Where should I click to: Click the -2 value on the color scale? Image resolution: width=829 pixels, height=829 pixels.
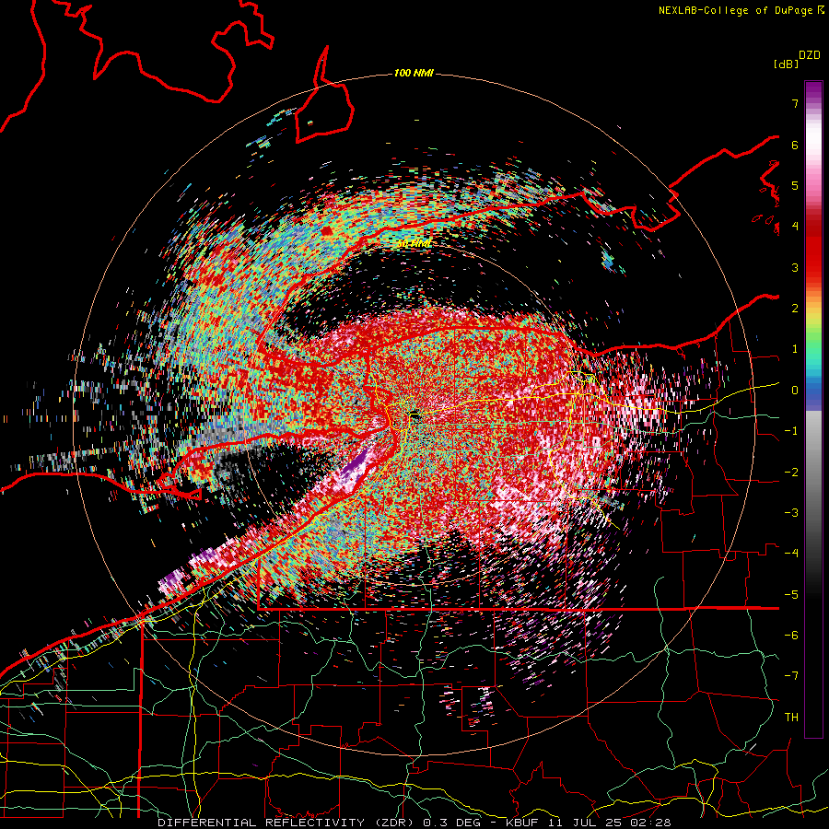click(791, 473)
